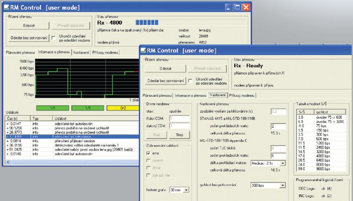This screenshot has width=353, height=201.
Task: Click the back window's RM Control title icon
Action: click(6, 8)
